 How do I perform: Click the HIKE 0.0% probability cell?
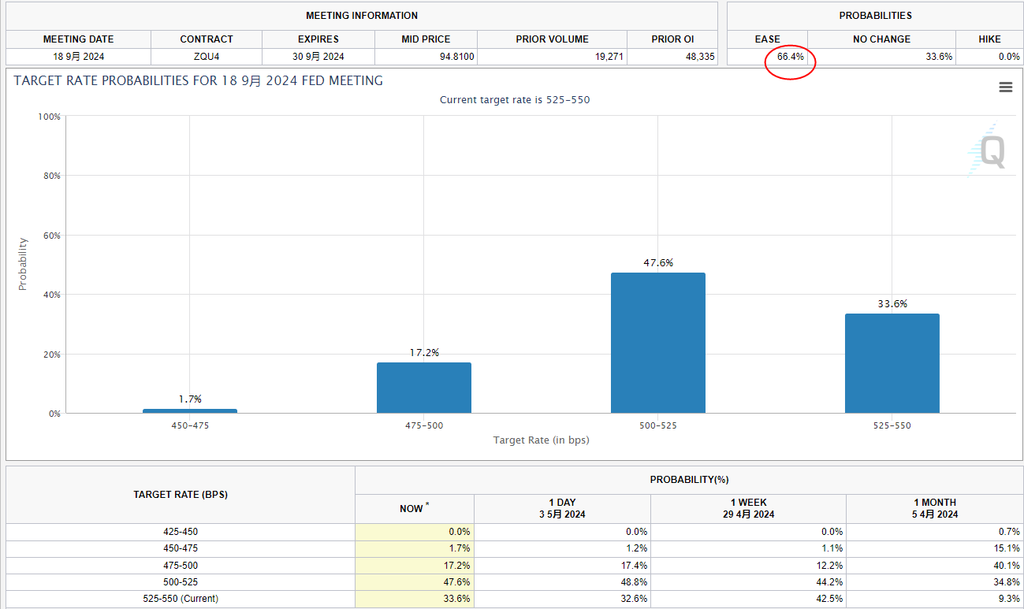point(1008,57)
